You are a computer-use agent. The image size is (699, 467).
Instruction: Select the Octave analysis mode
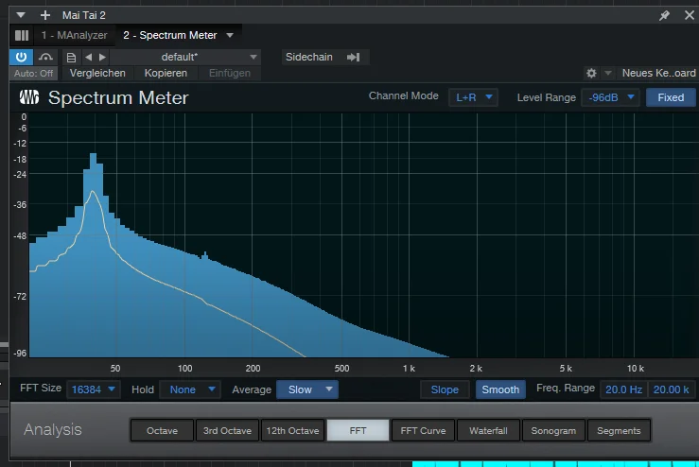point(163,430)
